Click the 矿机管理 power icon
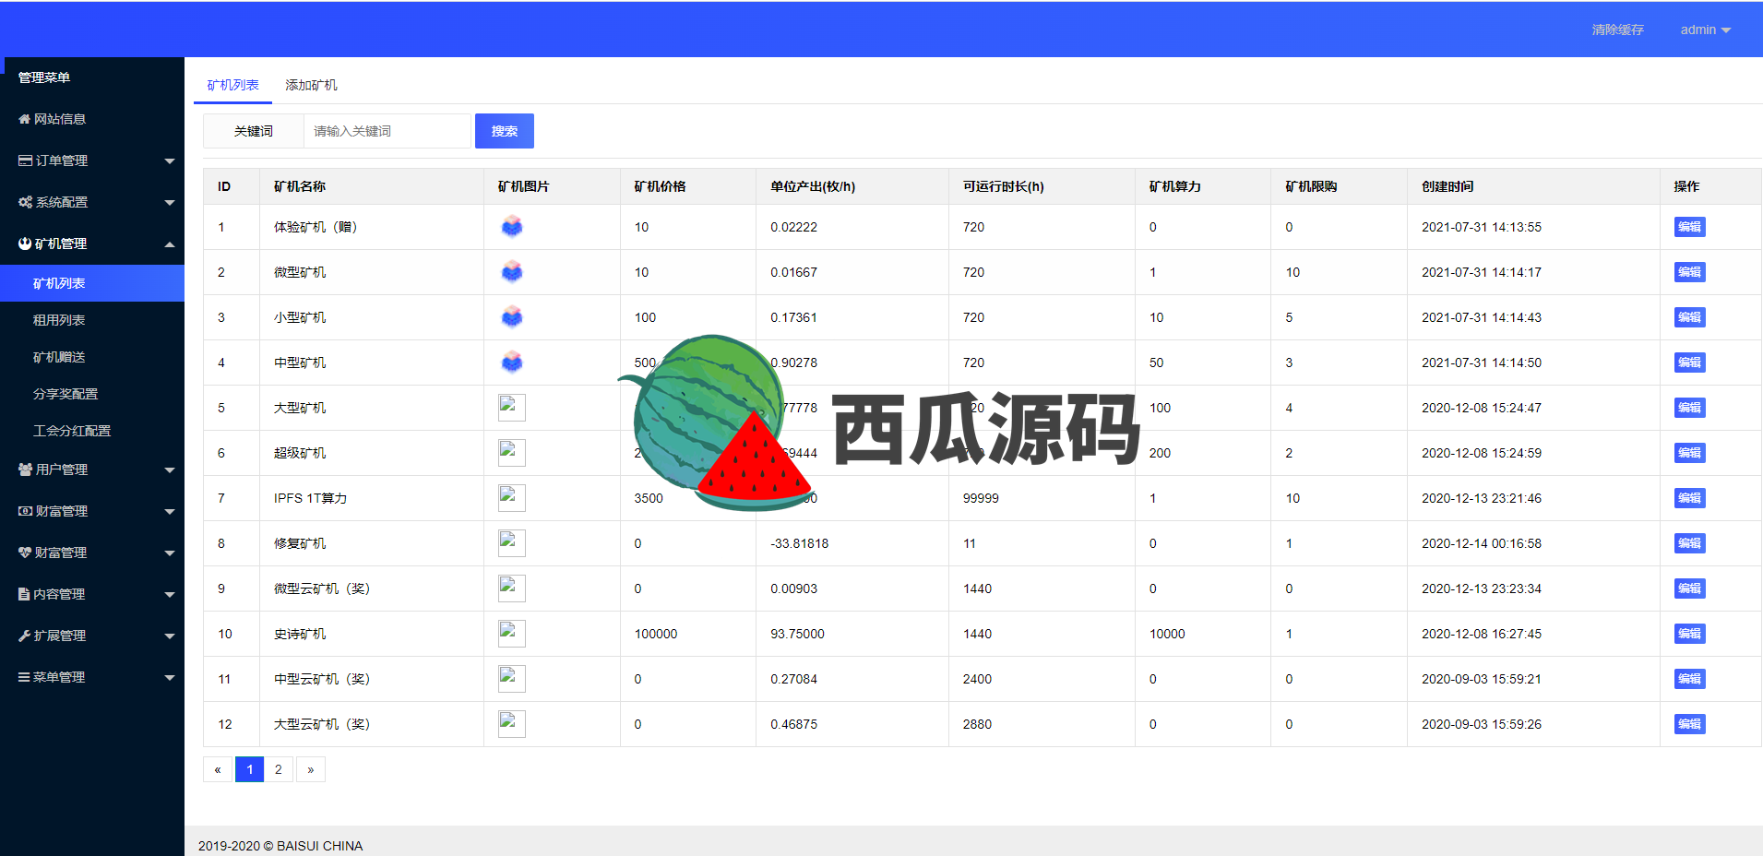The width and height of the screenshot is (1763, 856). (x=25, y=244)
